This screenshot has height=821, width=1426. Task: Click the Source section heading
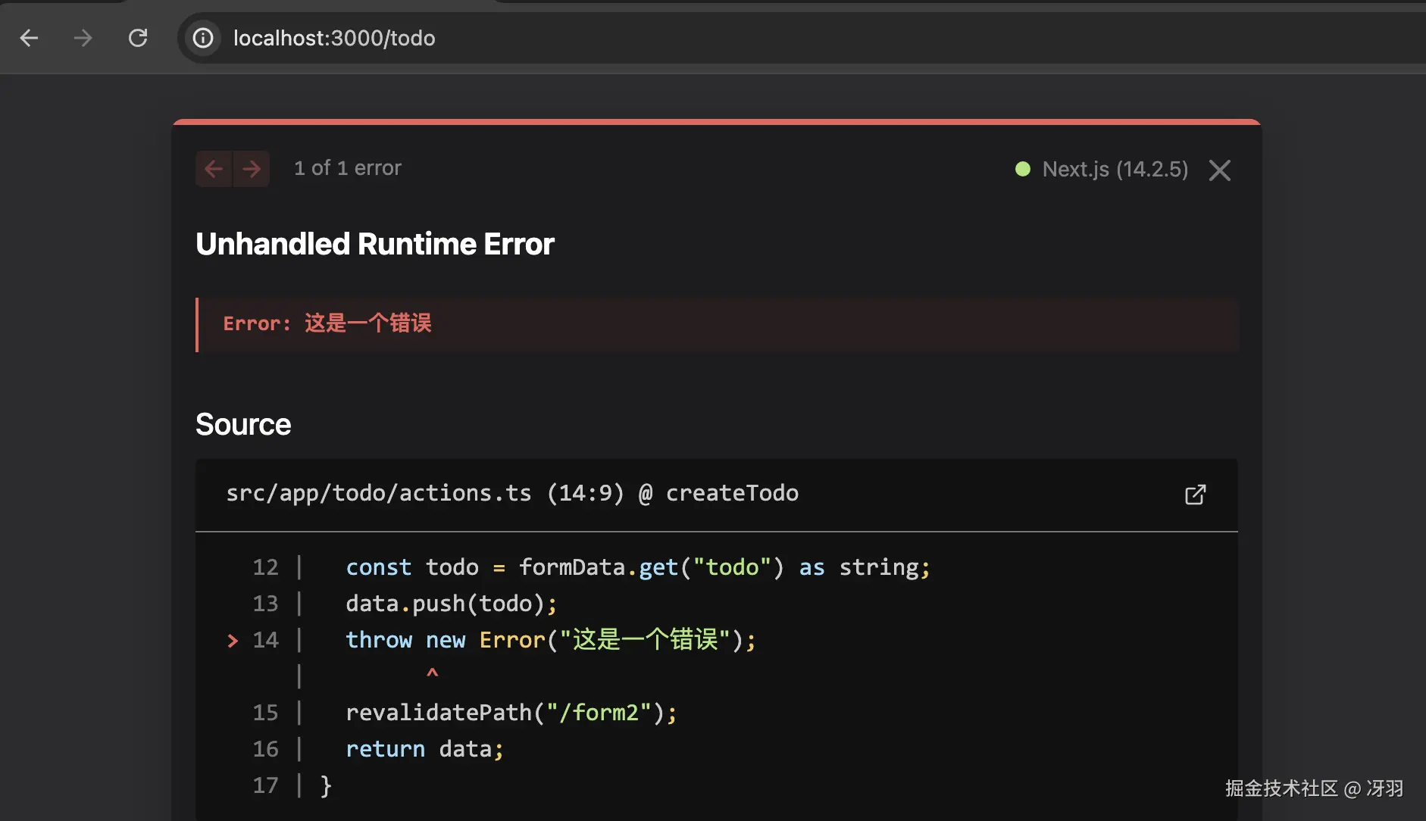[243, 424]
